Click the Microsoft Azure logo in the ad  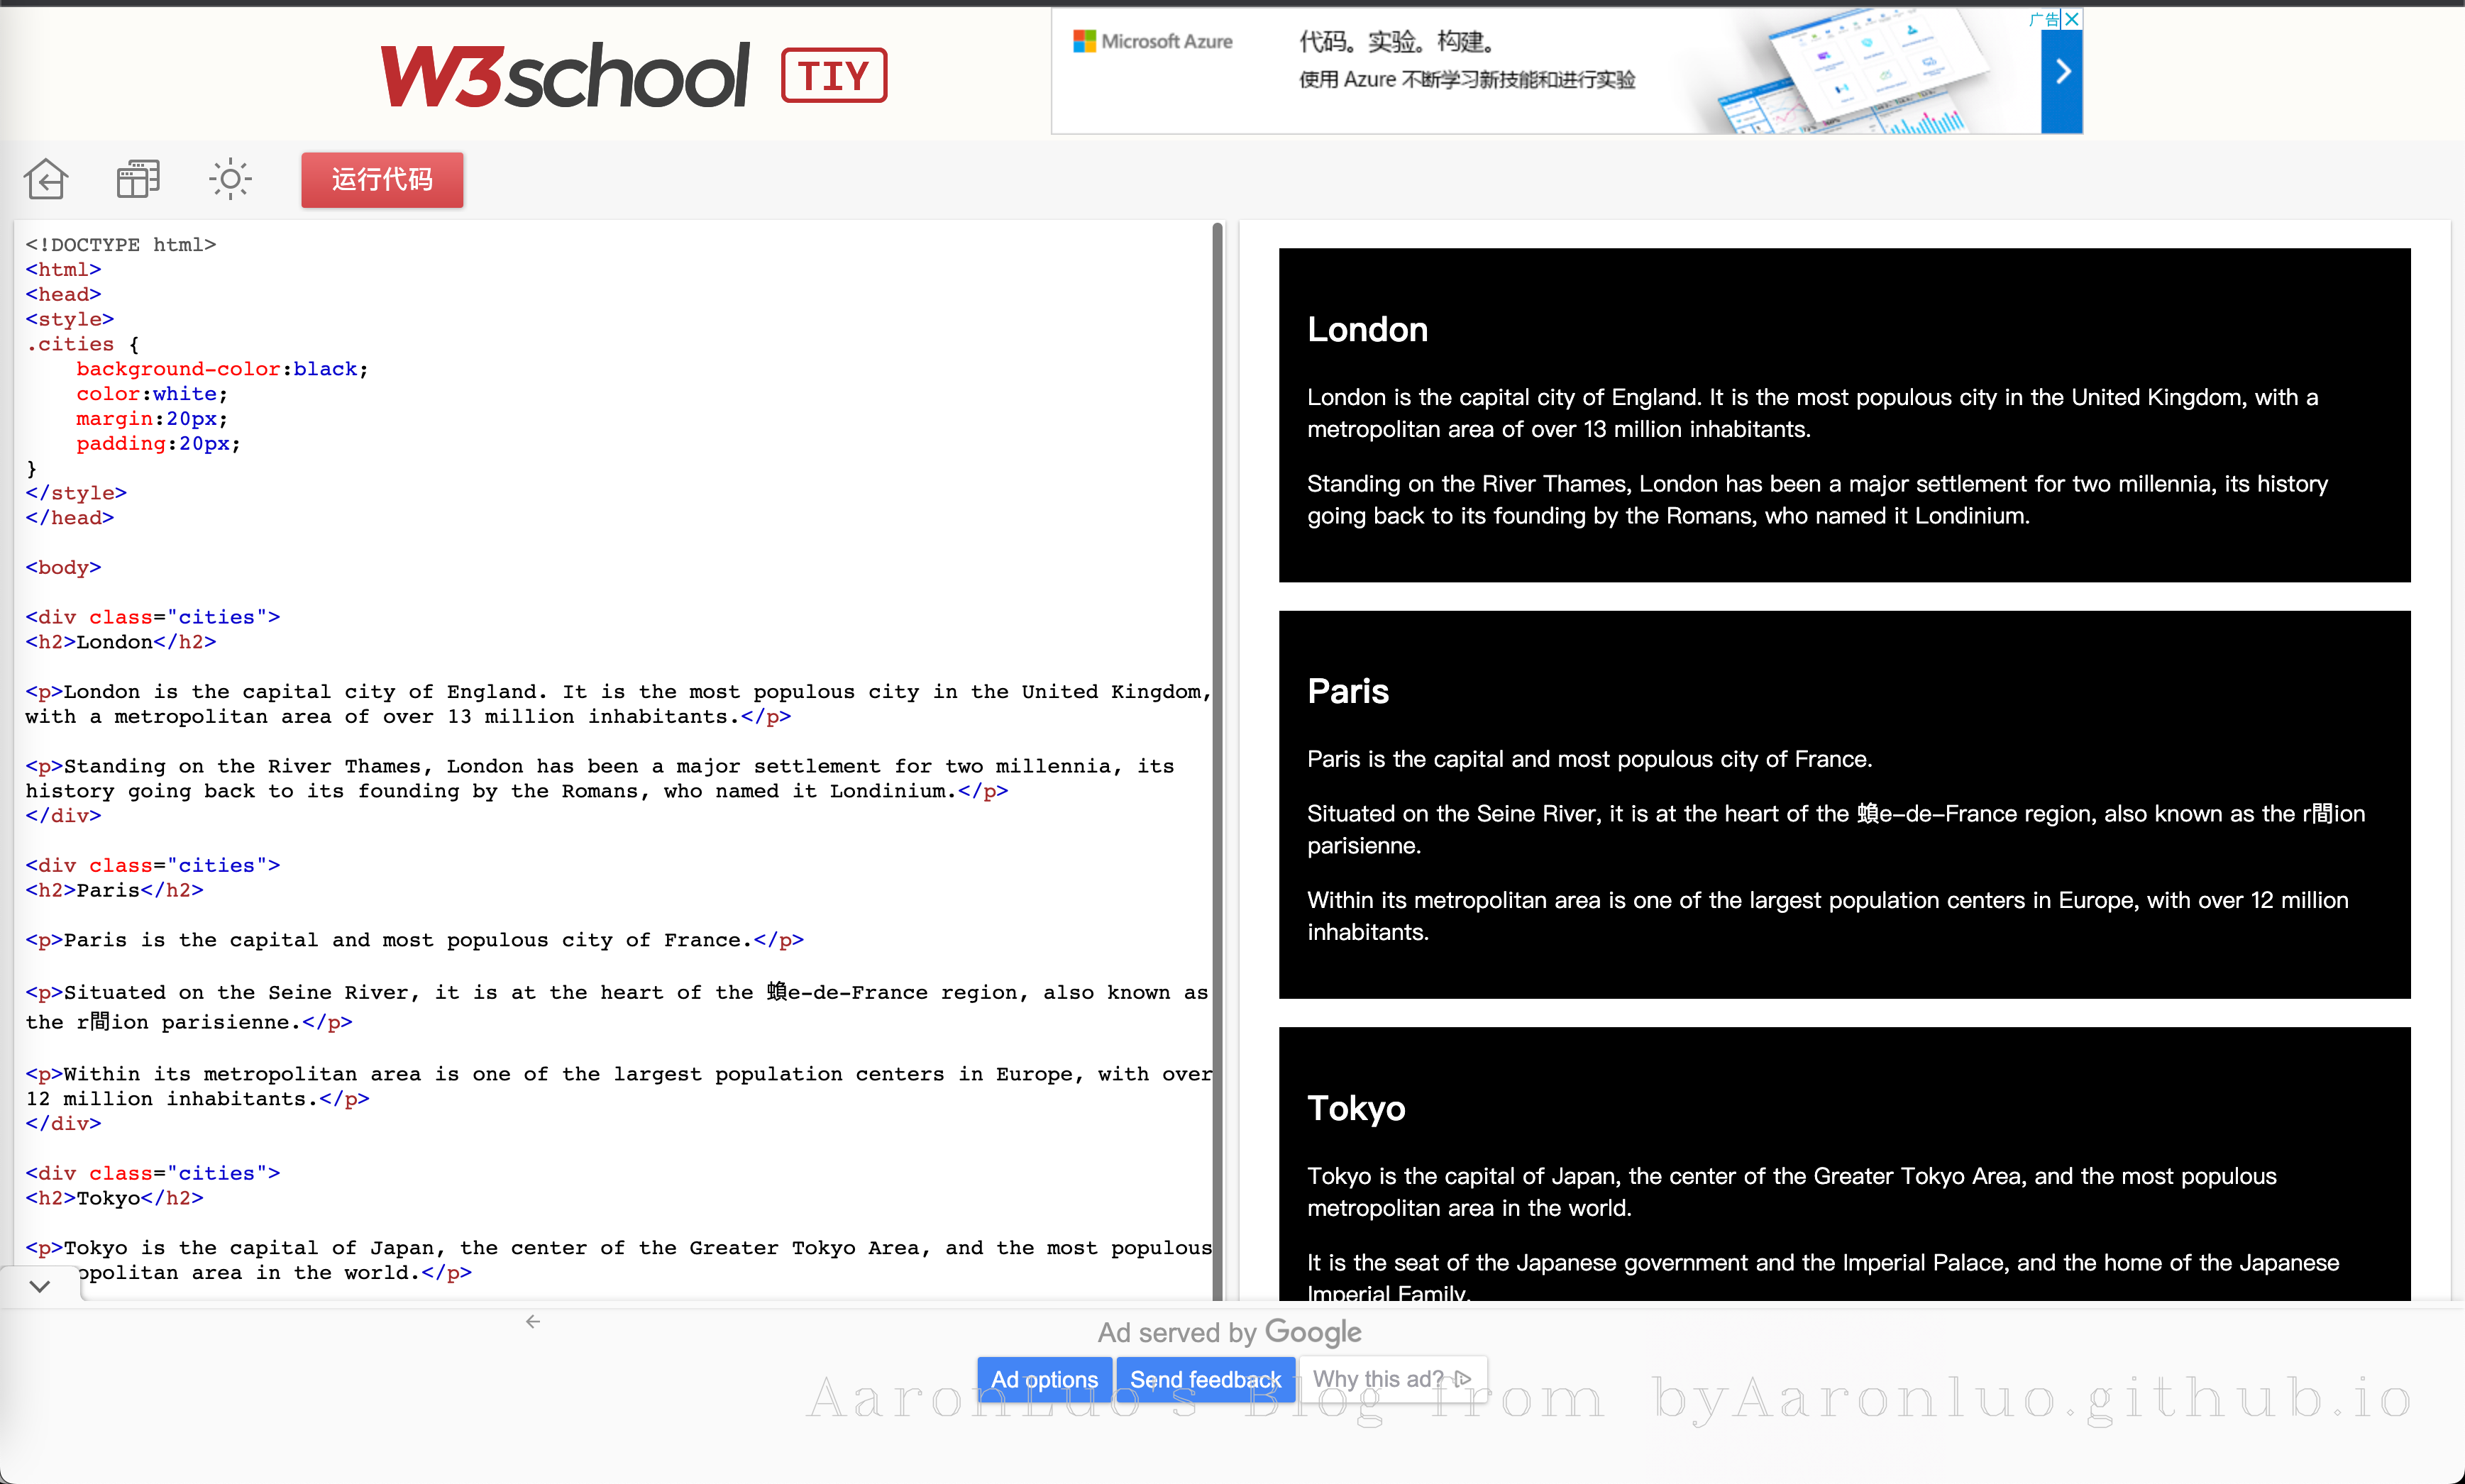[1153, 41]
